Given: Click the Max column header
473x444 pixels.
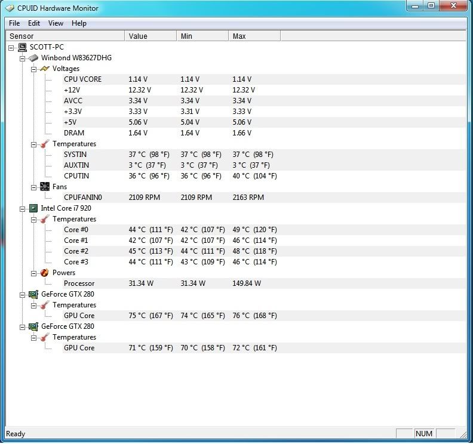Looking at the screenshot, I should click(x=254, y=36).
